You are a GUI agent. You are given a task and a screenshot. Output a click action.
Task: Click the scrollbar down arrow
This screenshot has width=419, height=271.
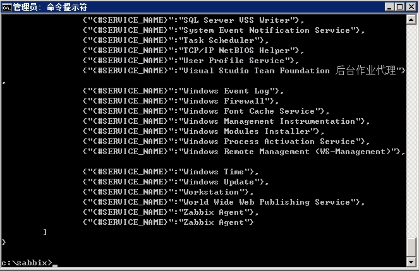tap(411, 262)
